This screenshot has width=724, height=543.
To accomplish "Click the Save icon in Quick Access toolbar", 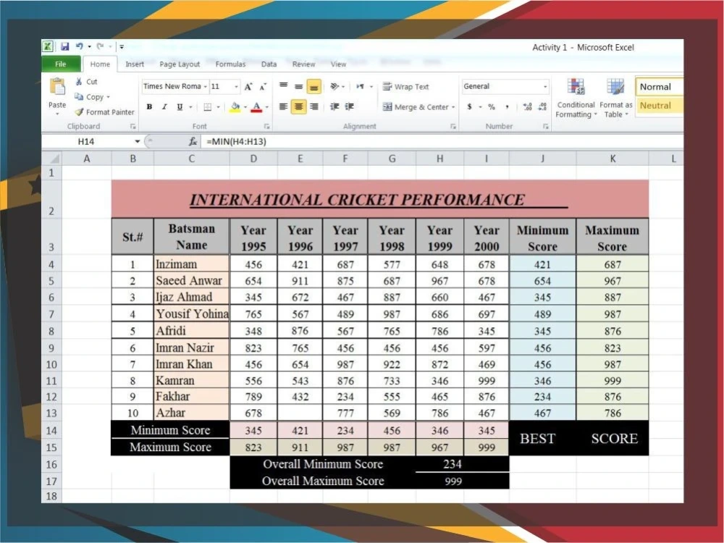I will pos(66,46).
